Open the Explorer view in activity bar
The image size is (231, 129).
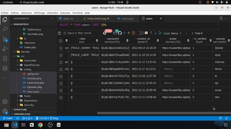coord(5,20)
